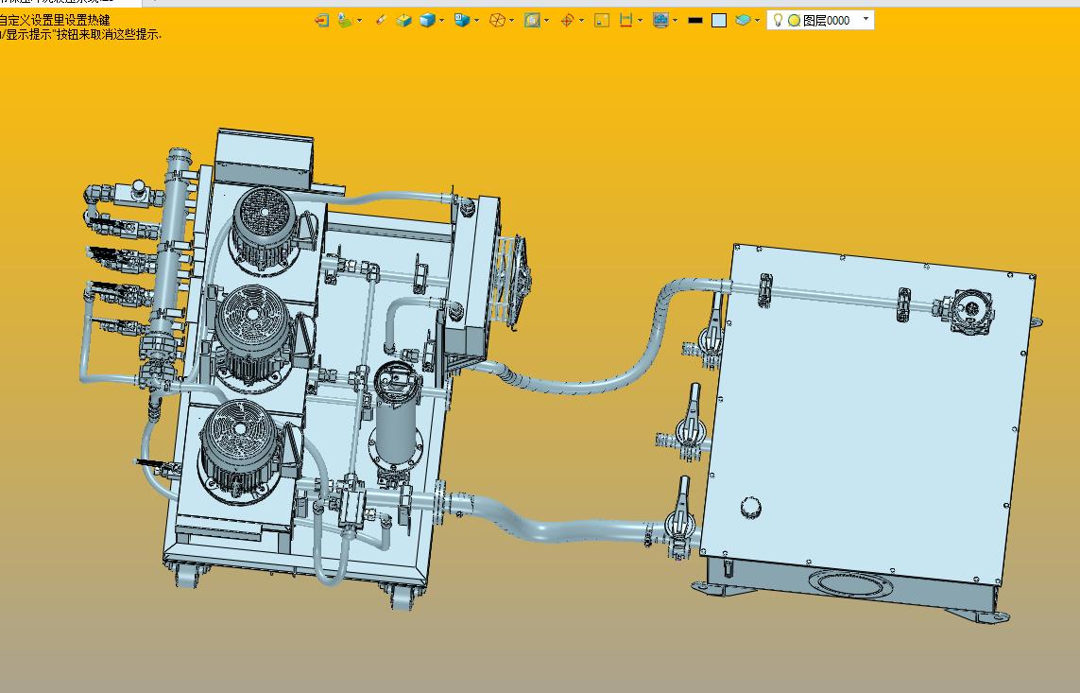Open the 图层0000 layer dropdown
The height and width of the screenshot is (693, 1080).
pyautogui.click(x=866, y=19)
